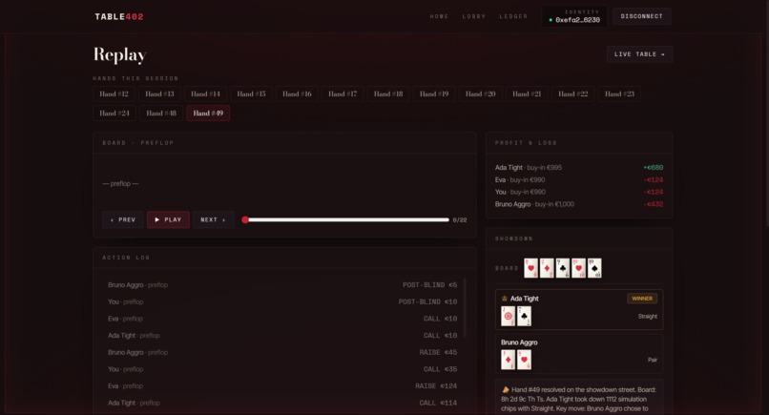Select Hand #20 tab

pos(480,93)
